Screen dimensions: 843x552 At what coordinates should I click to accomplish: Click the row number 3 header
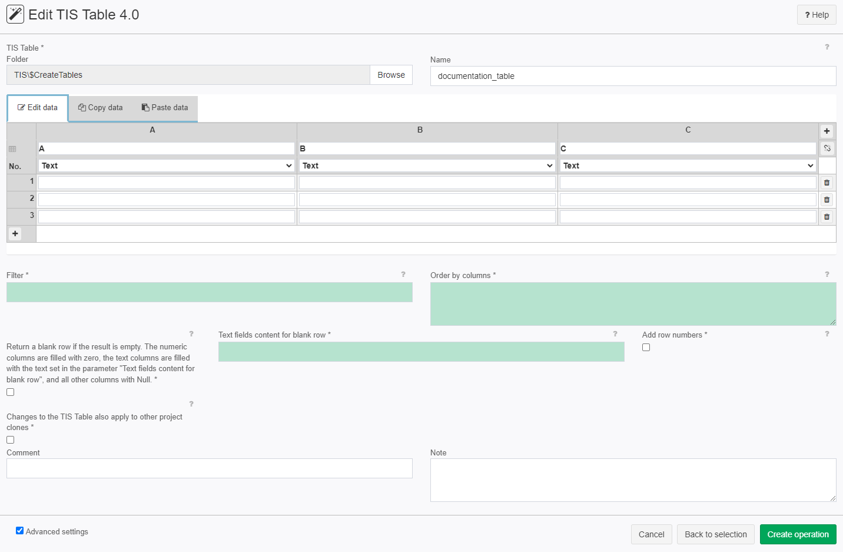22,216
